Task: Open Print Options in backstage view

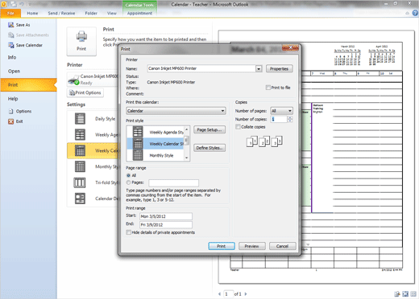Action: click(x=85, y=92)
